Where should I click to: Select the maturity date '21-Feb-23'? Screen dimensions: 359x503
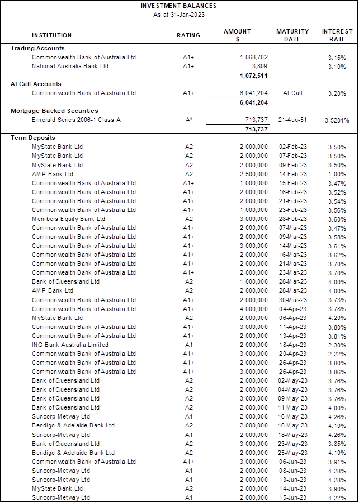pyautogui.click(x=292, y=201)
